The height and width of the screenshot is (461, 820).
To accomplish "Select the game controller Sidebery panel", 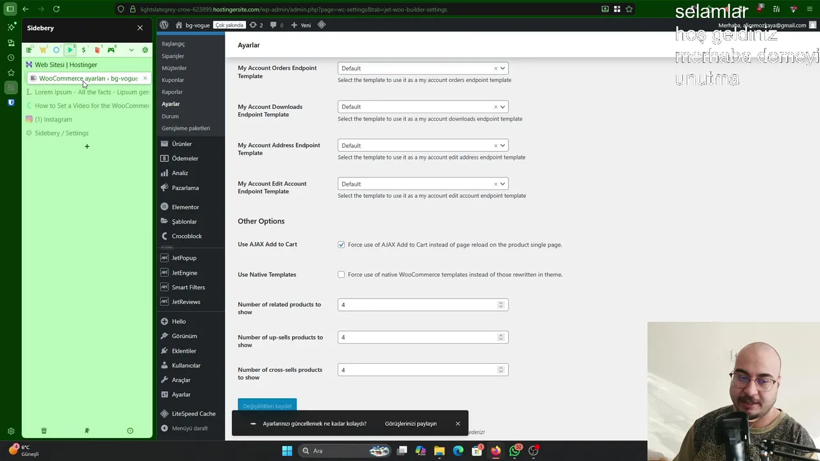I will [111, 50].
